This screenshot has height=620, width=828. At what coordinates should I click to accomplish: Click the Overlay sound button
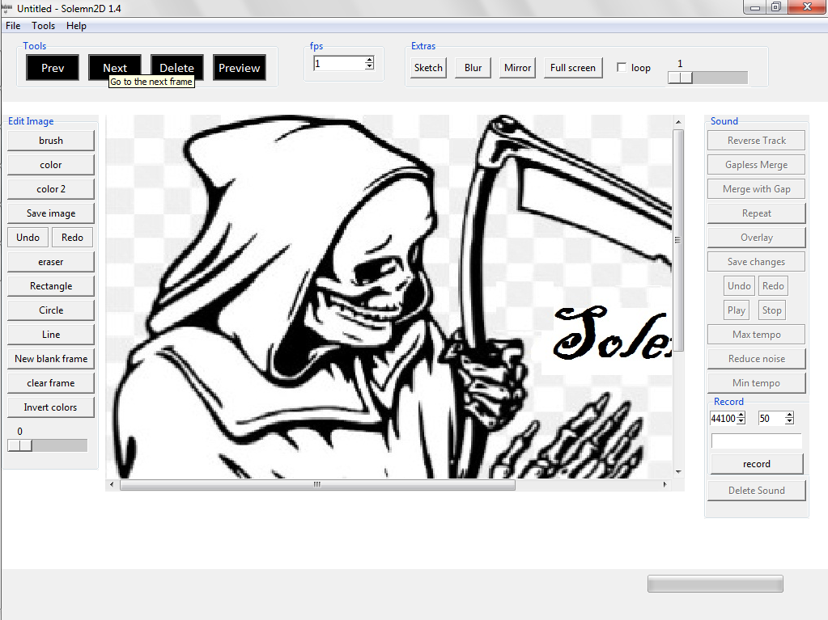(x=756, y=238)
